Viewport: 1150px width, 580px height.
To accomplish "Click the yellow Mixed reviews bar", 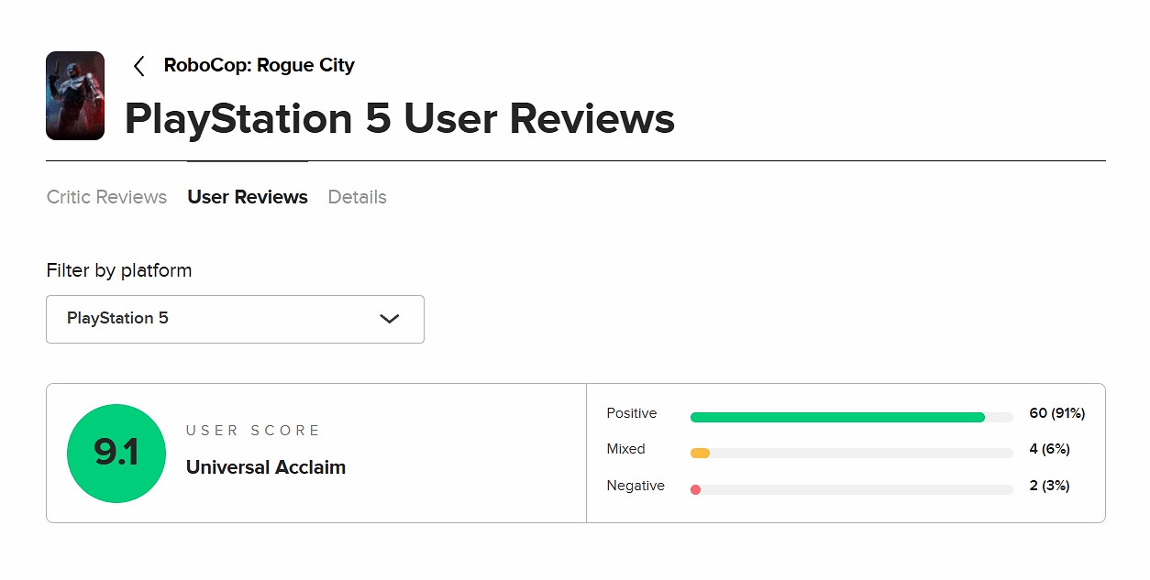I will 700,453.
